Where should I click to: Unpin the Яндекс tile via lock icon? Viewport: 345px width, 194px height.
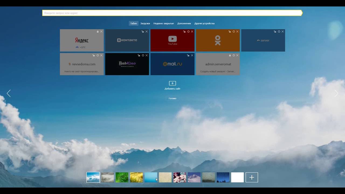point(98,32)
